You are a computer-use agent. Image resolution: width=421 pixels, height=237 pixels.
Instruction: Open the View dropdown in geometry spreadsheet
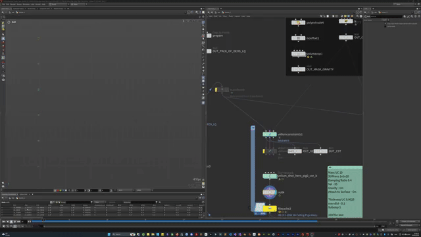[x=99, y=202]
